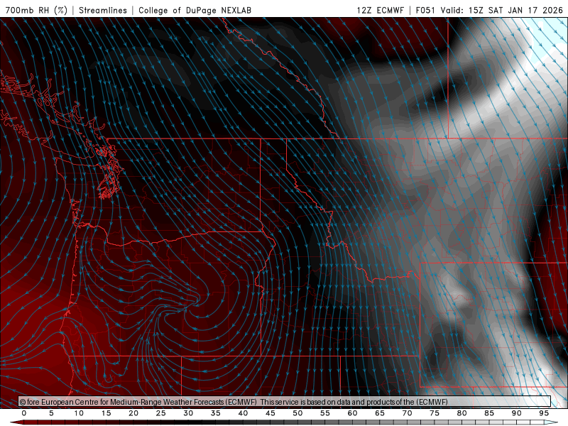568x426 pixels.
Task: Click the "12Z ECMWF" model run label
Action: click(x=380, y=10)
